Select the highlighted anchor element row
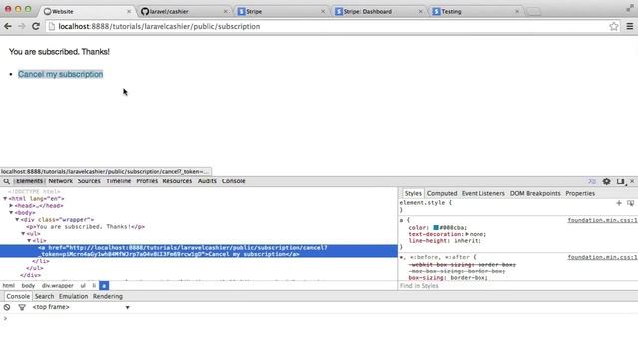638x359 pixels. [198, 251]
